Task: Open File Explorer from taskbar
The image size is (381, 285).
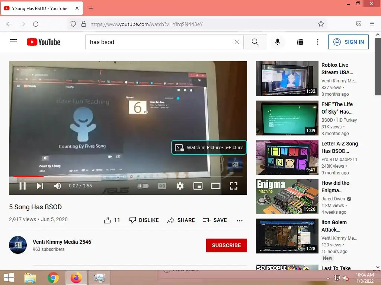Action: 30,278
